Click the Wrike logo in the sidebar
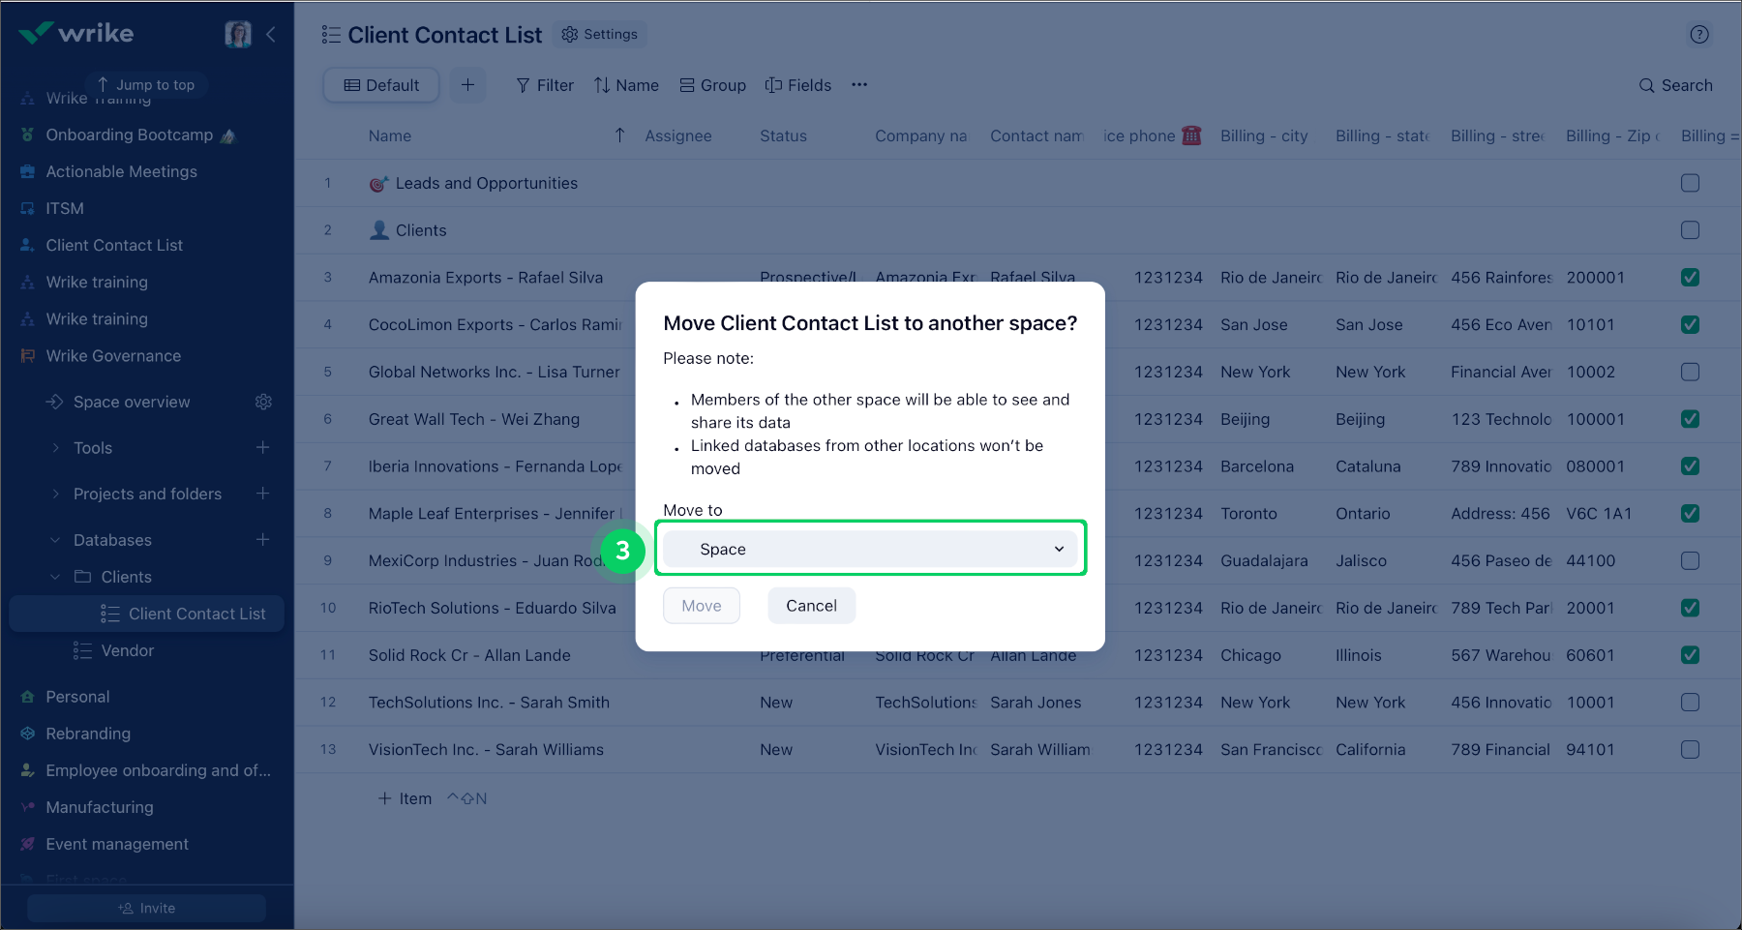Image resolution: width=1742 pixels, height=930 pixels. click(77, 32)
